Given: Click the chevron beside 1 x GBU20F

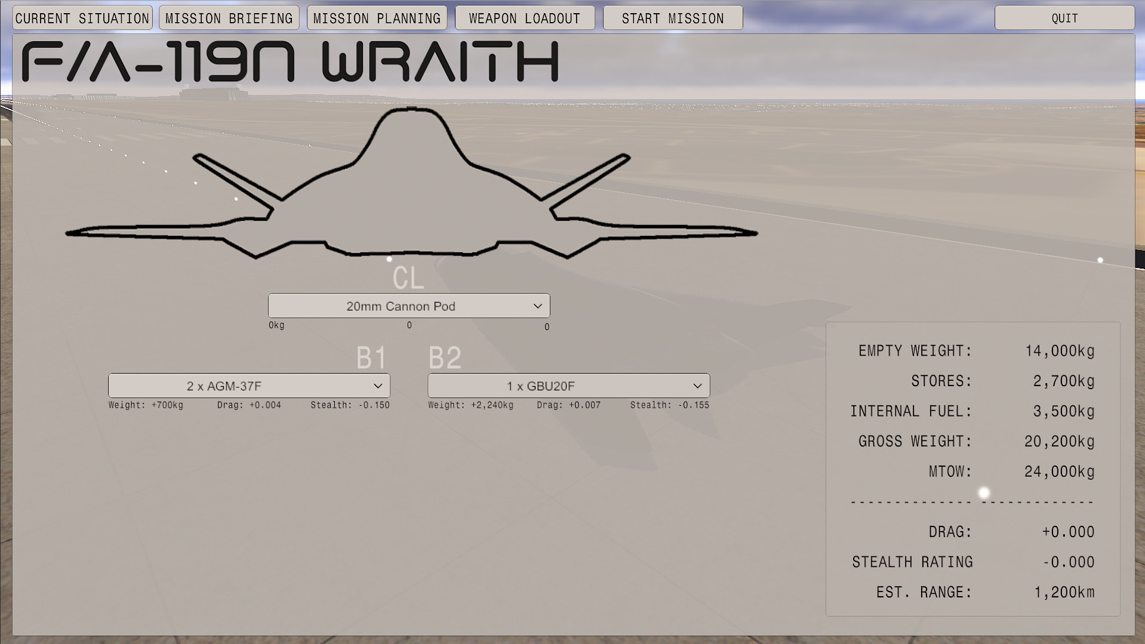Looking at the screenshot, I should pyautogui.click(x=697, y=386).
